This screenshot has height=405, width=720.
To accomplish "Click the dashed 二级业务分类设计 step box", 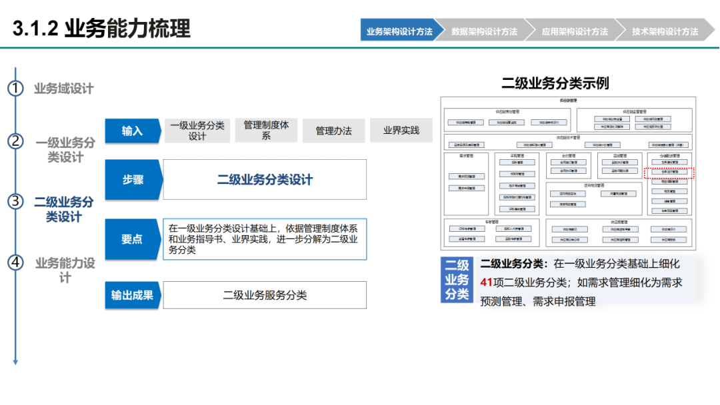I will point(265,179).
